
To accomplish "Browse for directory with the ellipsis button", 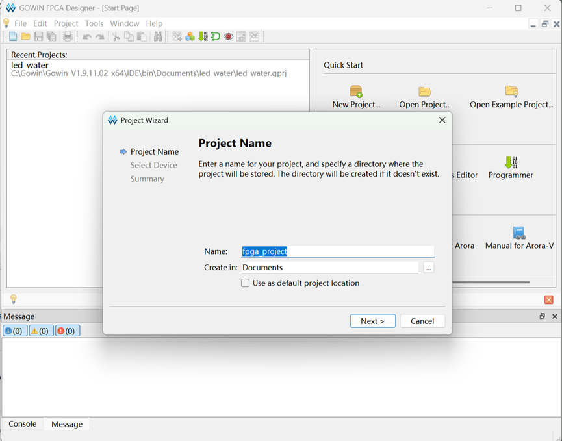I will [428, 268].
